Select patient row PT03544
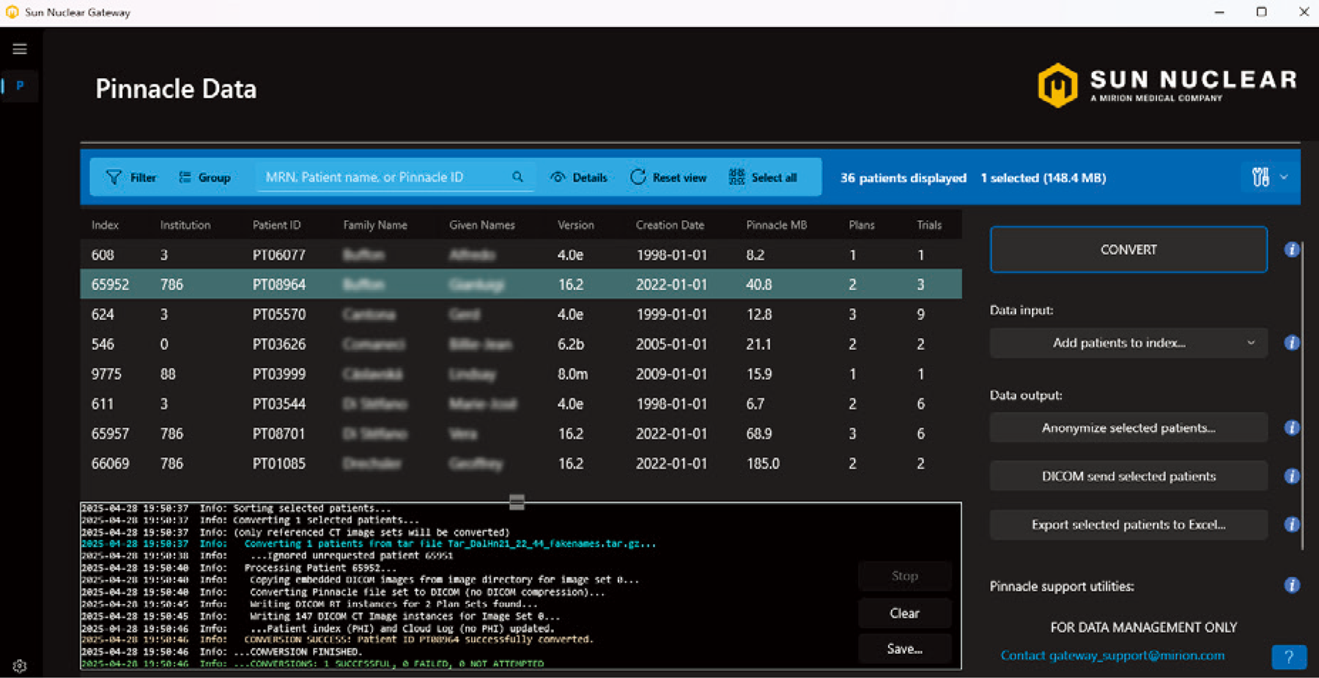1319x678 pixels. tap(521, 404)
